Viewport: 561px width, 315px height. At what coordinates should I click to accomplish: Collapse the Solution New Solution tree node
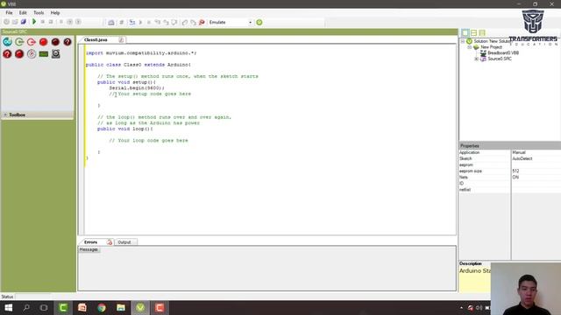point(463,41)
